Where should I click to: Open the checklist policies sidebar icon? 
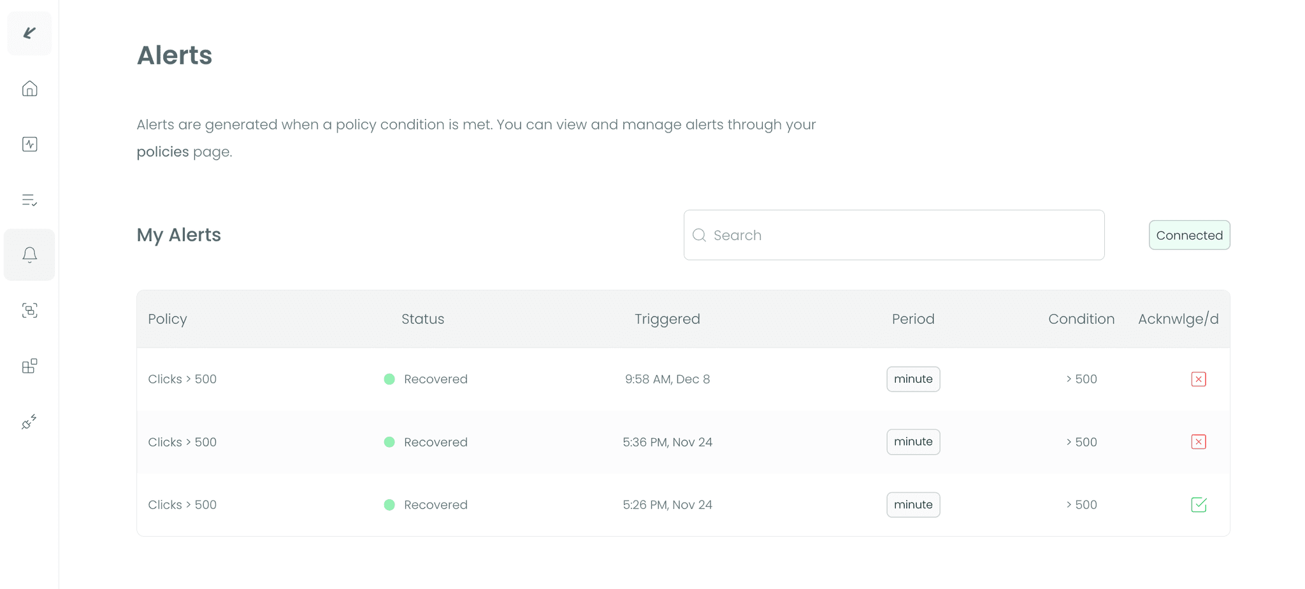coord(29,200)
